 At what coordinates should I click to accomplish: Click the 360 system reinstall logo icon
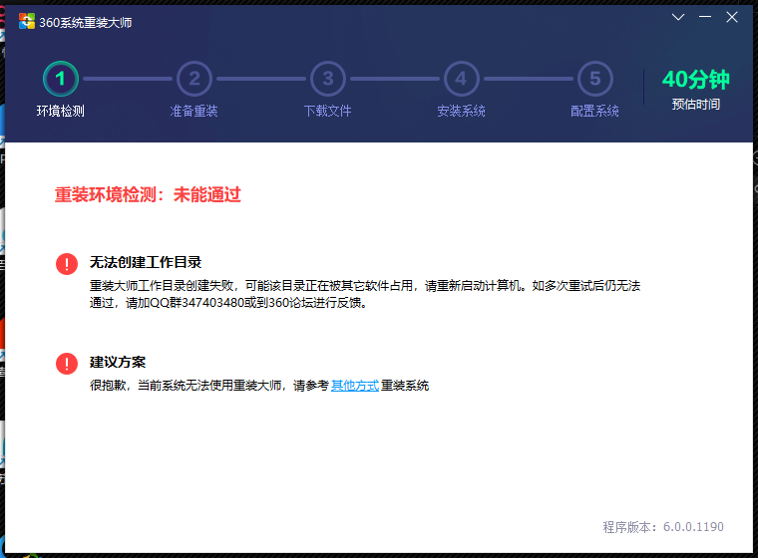coord(27,21)
